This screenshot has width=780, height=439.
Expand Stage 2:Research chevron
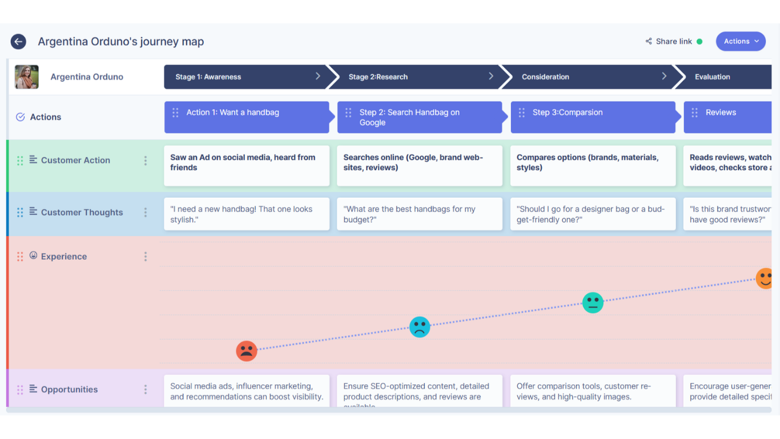491,76
